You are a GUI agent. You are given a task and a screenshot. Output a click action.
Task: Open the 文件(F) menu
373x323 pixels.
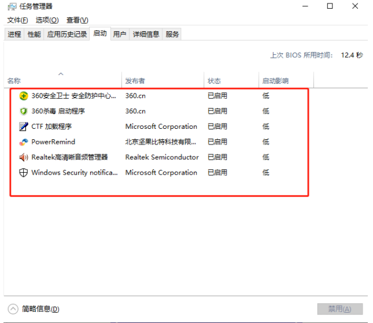17,20
